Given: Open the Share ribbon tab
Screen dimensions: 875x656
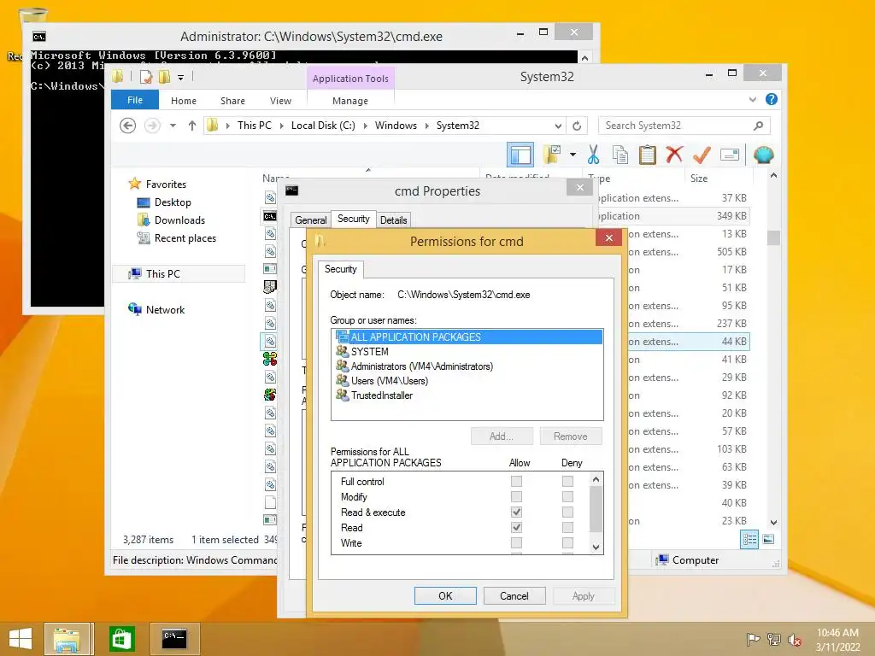Looking at the screenshot, I should point(232,101).
